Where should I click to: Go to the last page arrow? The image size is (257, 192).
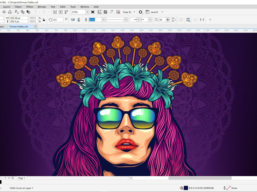pyautogui.click(x=9, y=178)
